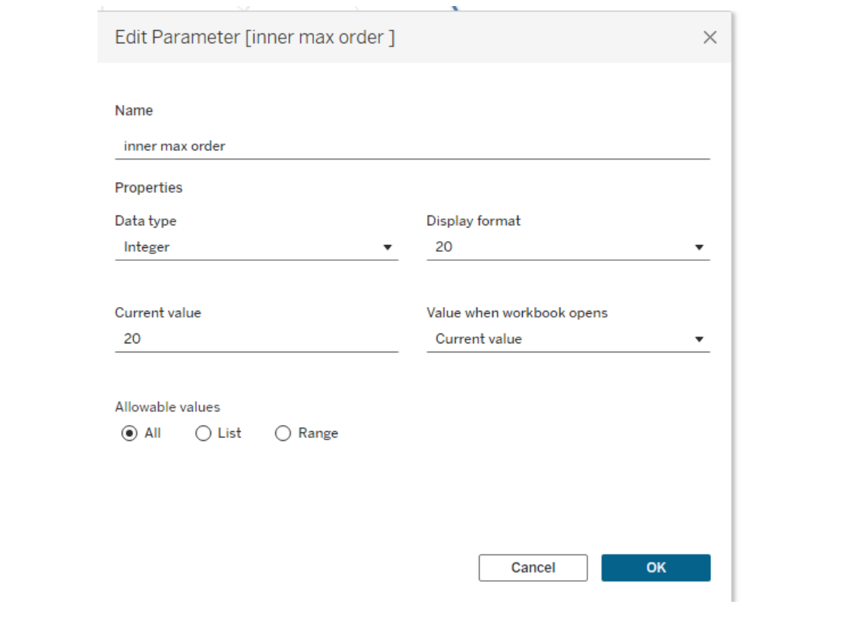Click the 'Name' label above the text field

[134, 110]
